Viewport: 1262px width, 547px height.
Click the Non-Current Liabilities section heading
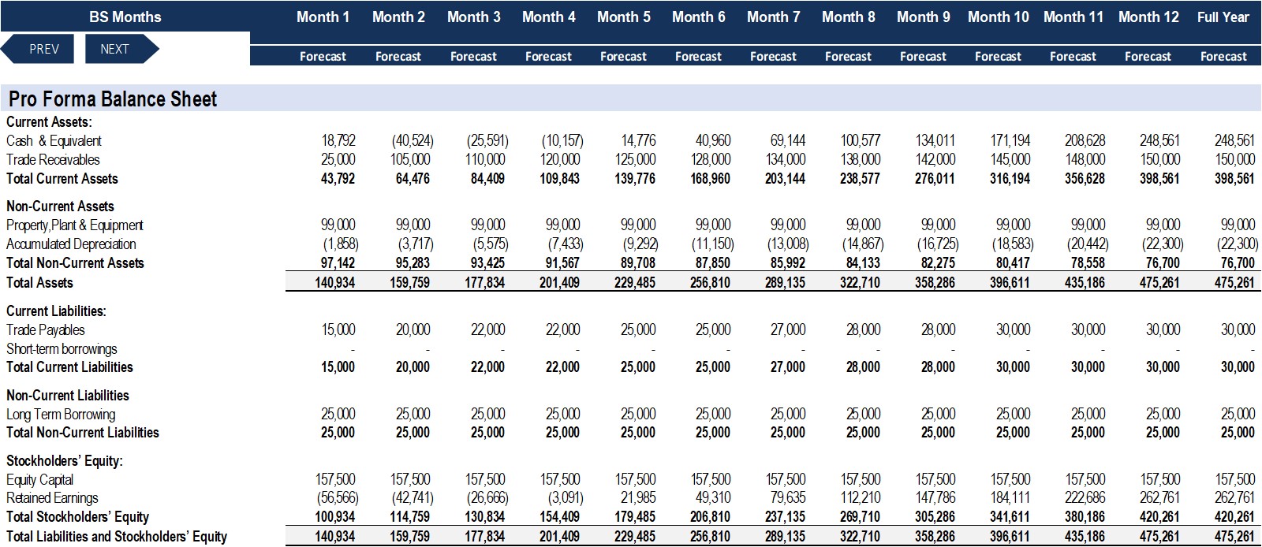[67, 396]
